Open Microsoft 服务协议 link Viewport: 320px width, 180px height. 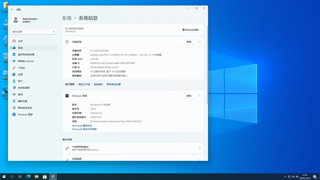[x=82, y=126]
